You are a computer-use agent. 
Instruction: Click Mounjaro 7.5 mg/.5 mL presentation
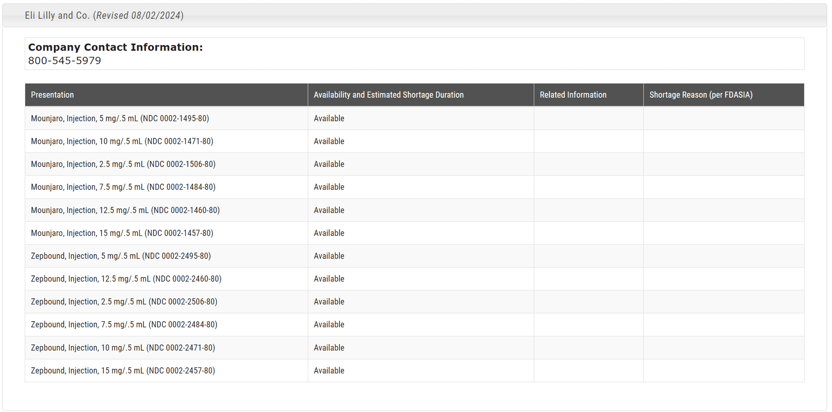(123, 187)
